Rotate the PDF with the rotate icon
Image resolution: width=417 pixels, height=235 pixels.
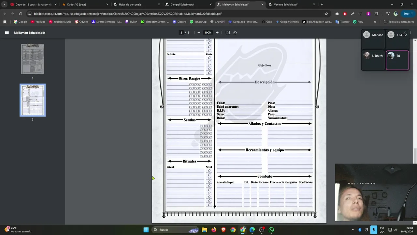[235, 33]
